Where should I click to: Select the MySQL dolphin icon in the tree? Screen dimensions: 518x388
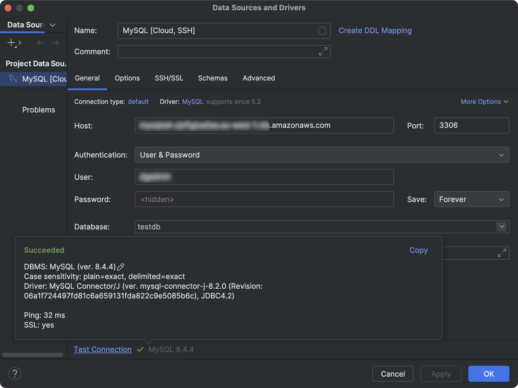coord(13,79)
